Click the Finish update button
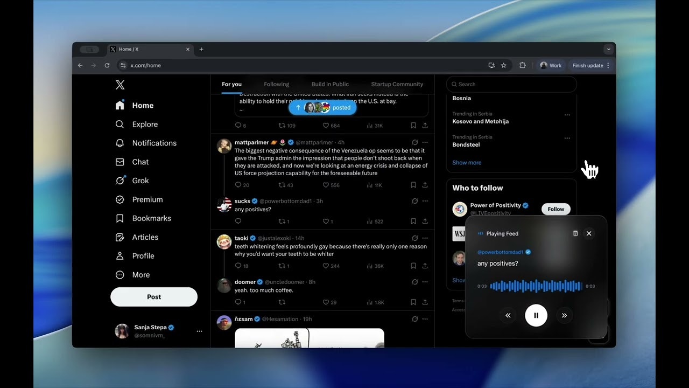689x388 pixels. click(x=591, y=65)
